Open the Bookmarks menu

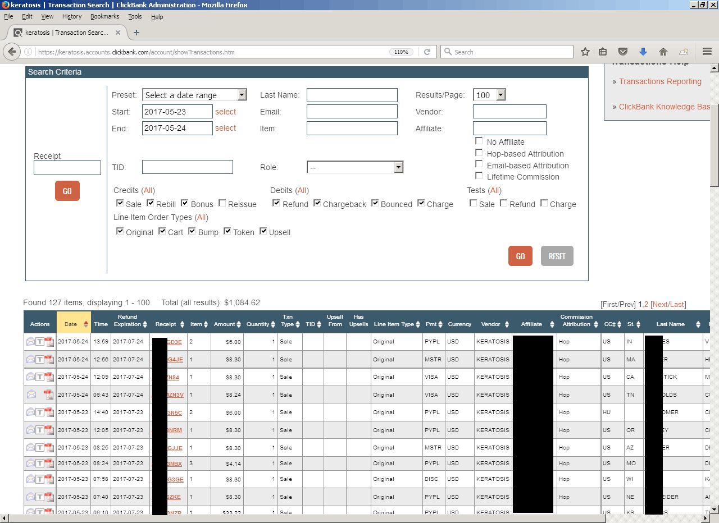tap(104, 17)
